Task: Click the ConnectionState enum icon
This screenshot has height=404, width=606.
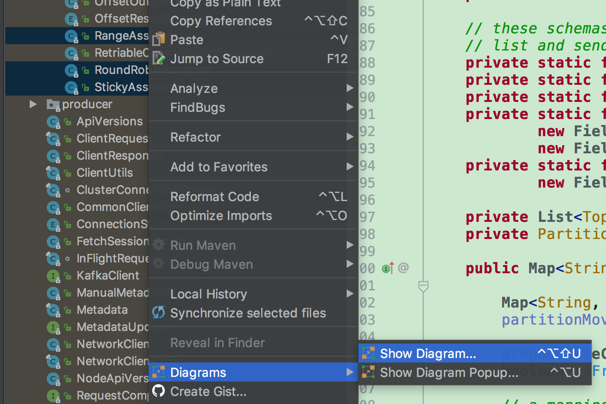Action: point(53,224)
